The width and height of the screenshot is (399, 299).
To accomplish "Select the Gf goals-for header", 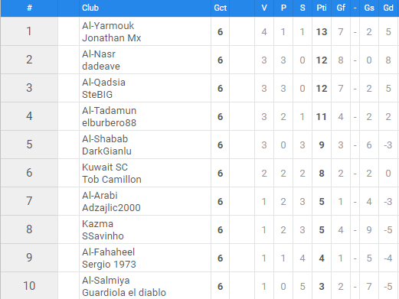I will tap(341, 8).
